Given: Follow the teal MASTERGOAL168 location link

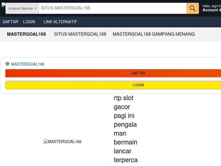Looking at the screenshot, I should pos(28,64).
